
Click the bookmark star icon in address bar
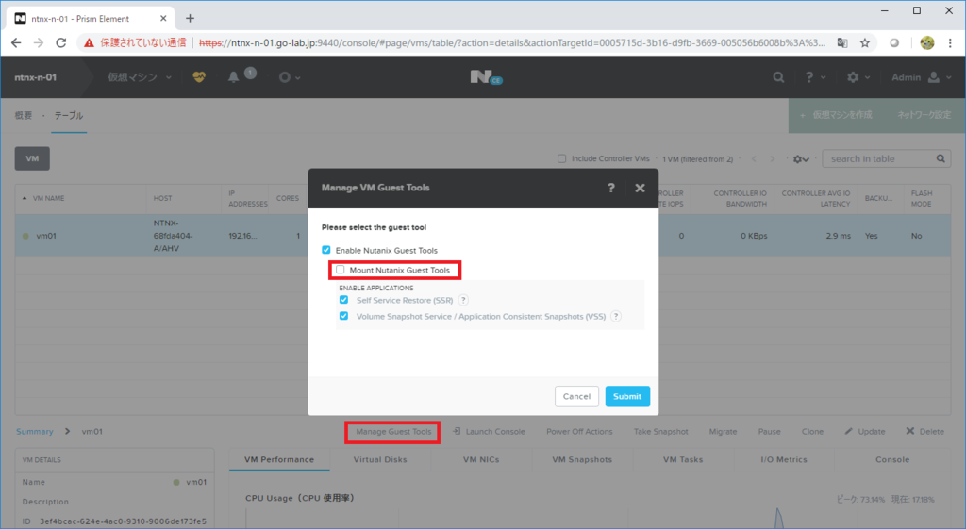[x=865, y=42]
